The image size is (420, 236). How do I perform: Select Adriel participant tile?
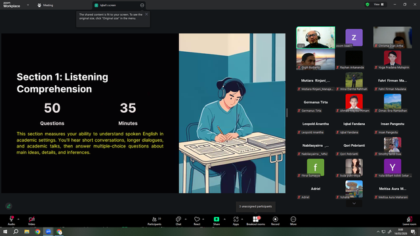(x=316, y=189)
